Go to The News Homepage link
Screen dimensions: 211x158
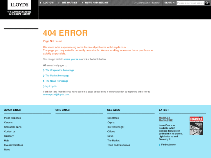point(57,81)
